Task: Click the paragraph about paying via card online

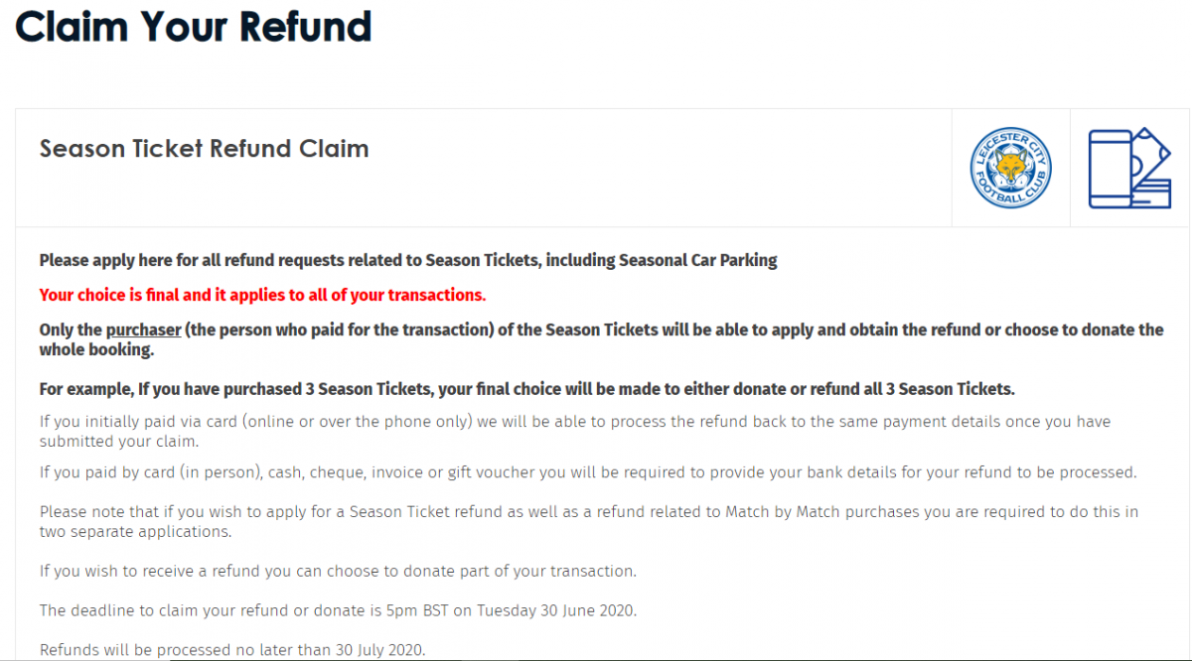Action: (x=575, y=432)
